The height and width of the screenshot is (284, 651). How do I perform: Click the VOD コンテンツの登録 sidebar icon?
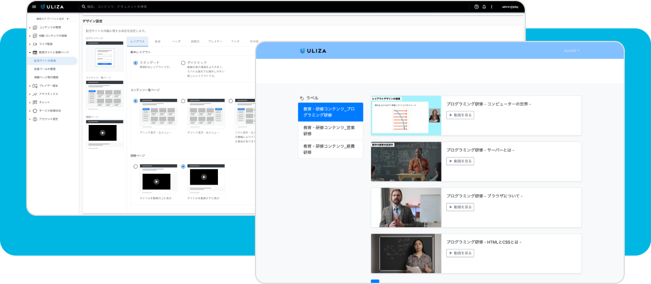tap(35, 36)
